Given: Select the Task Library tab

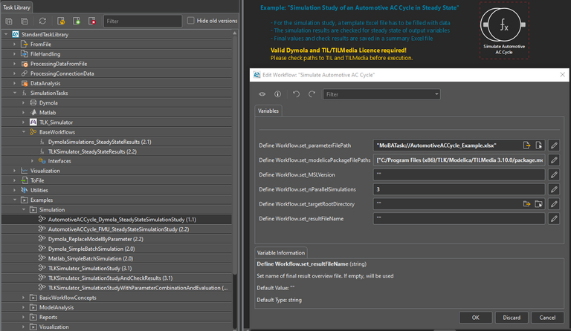Looking at the screenshot, I should pos(16,7).
